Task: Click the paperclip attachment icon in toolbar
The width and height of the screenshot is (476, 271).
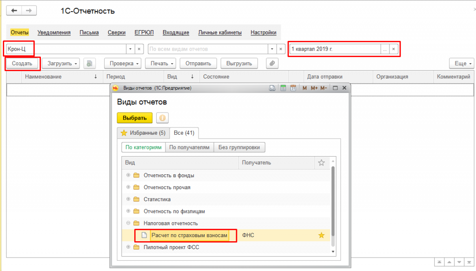Action: [x=272, y=63]
